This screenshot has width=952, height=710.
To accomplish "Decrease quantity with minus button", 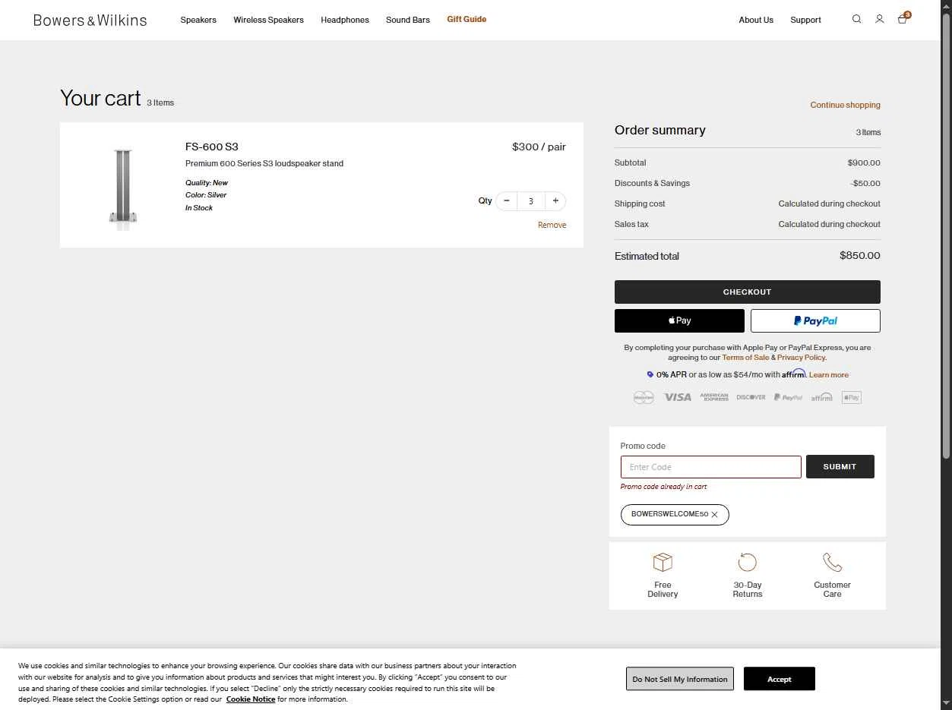I will click(x=506, y=201).
